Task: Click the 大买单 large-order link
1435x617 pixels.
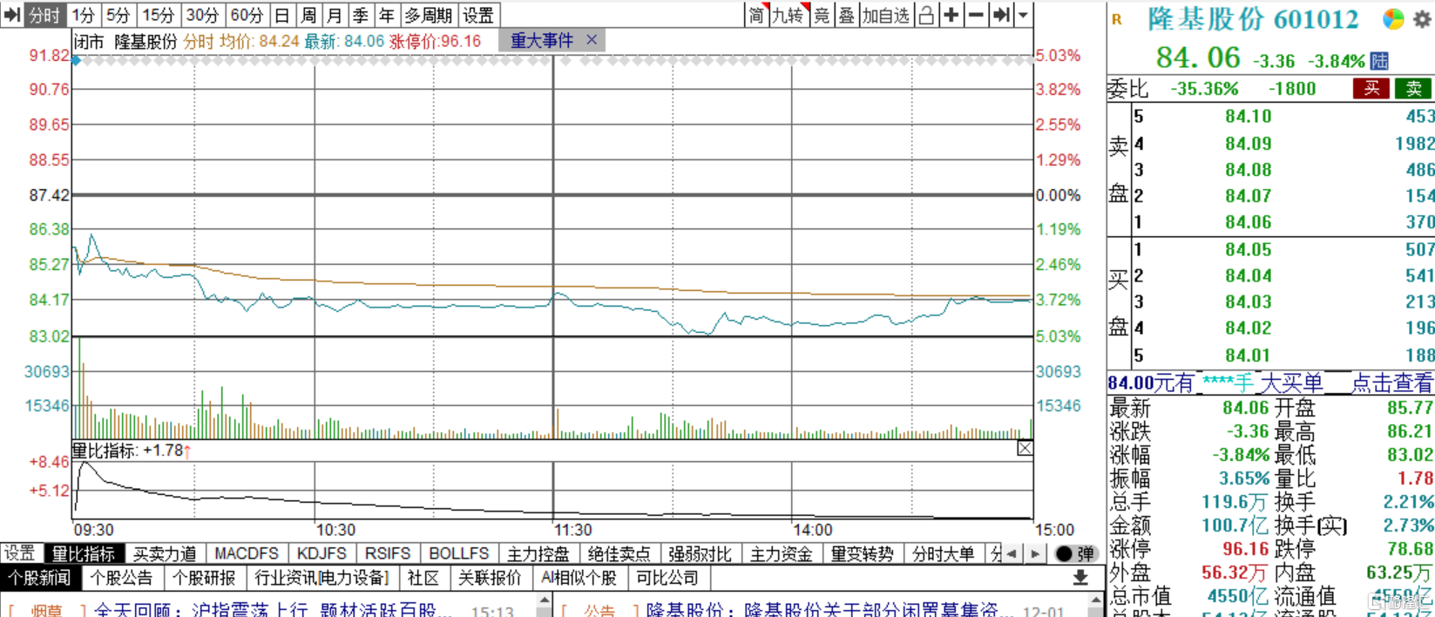Action: [x=1291, y=383]
